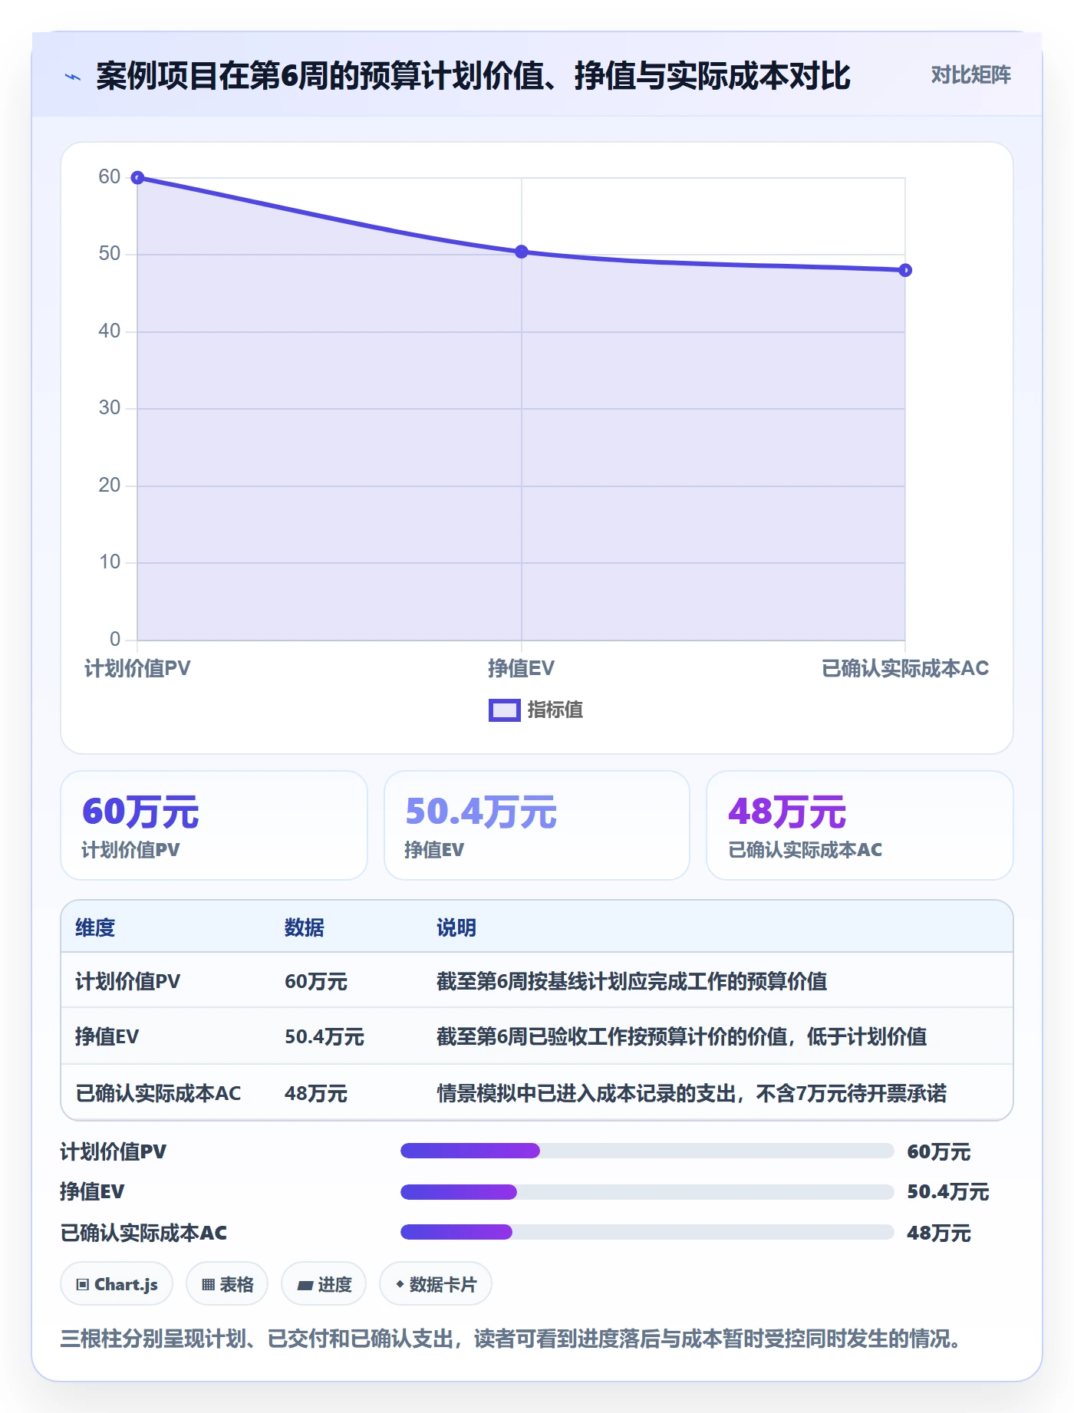This screenshot has height=1413, width=1074.
Task: Select the Chart.js tag chip
Action: tap(117, 1284)
